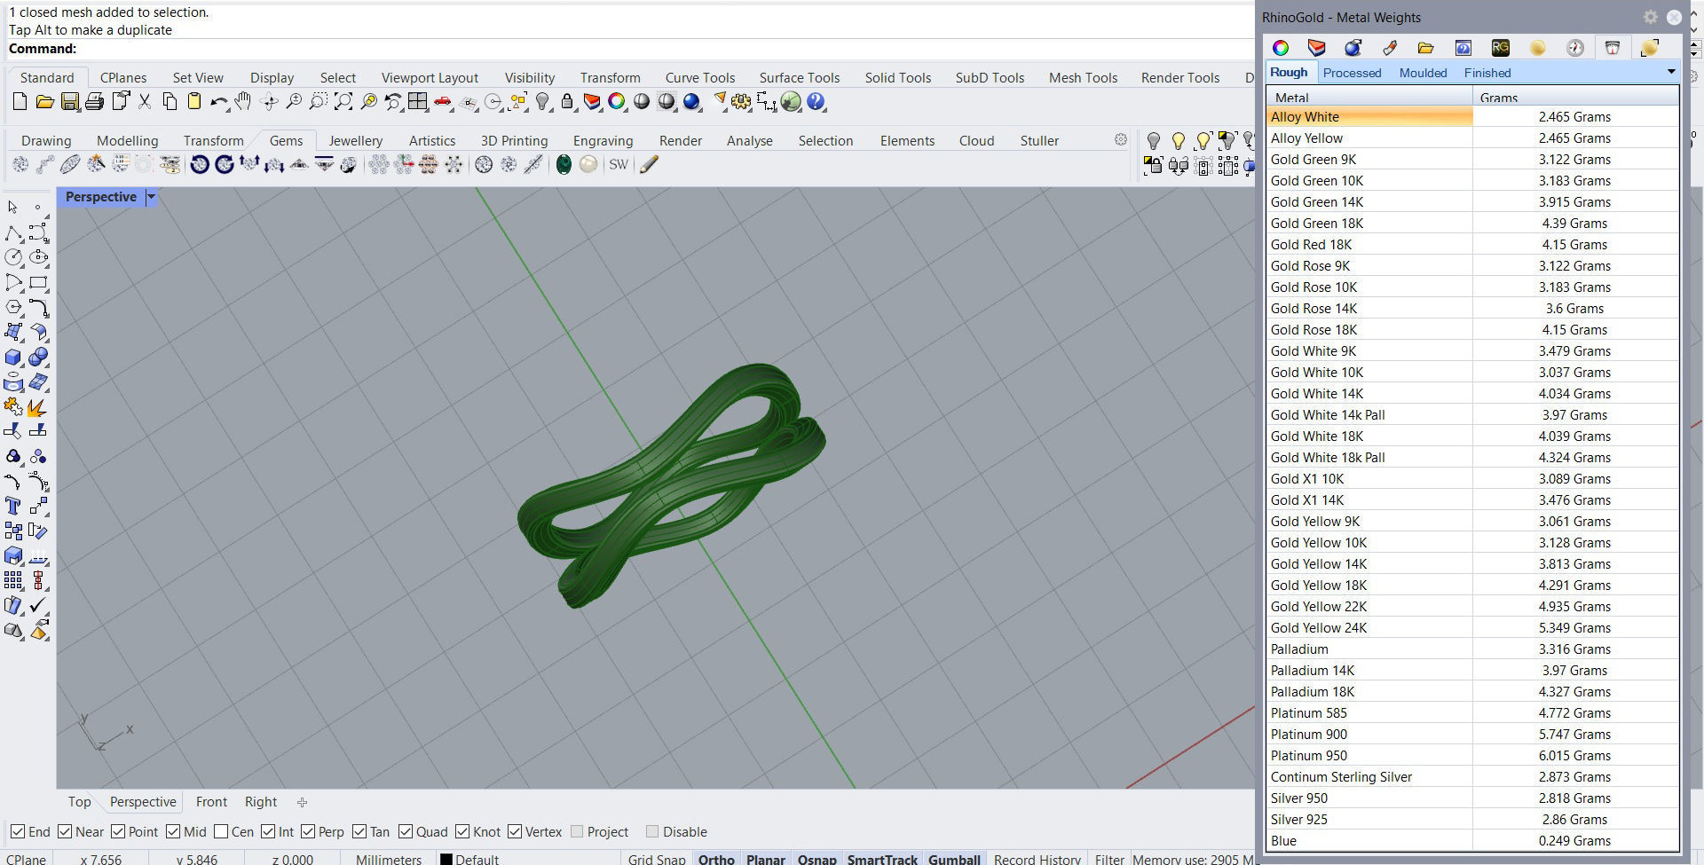Click Record History in status bar
Screen dimensions: 1704x865
(1037, 859)
